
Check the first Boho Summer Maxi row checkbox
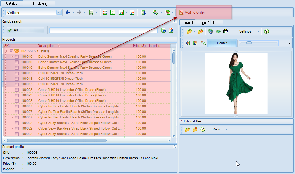point(17,57)
